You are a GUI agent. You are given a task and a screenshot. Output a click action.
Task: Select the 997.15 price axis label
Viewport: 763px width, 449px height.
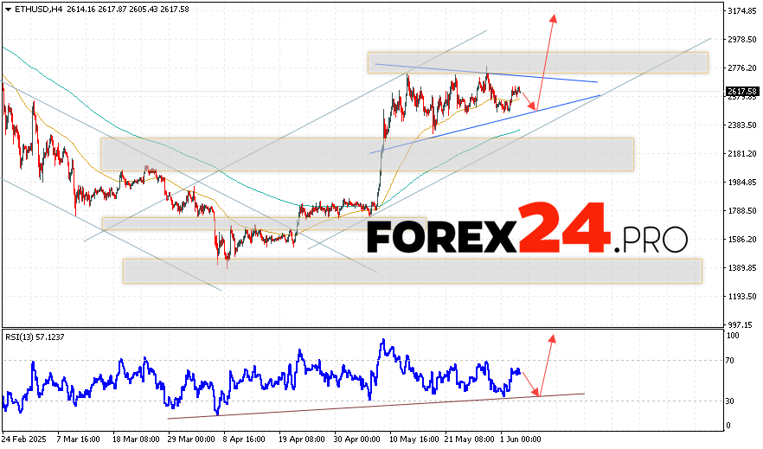pyautogui.click(x=741, y=324)
